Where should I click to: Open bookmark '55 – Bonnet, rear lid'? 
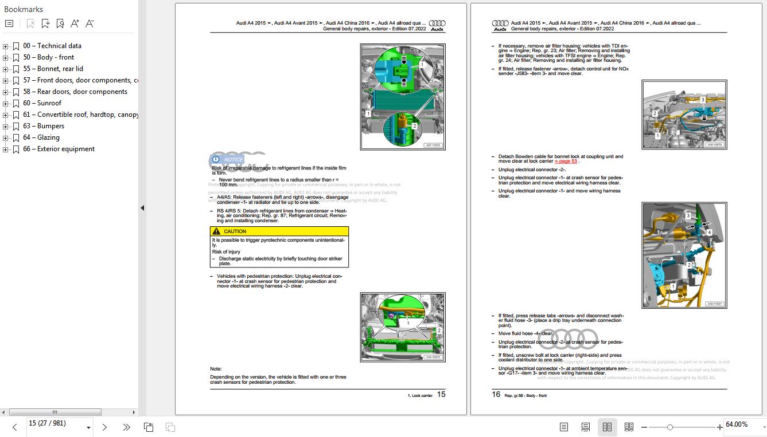pyautogui.click(x=53, y=69)
